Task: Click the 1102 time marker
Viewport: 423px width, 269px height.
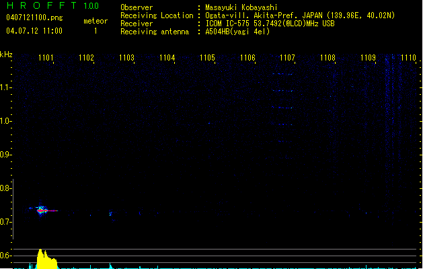Action: pyautogui.click(x=86, y=58)
